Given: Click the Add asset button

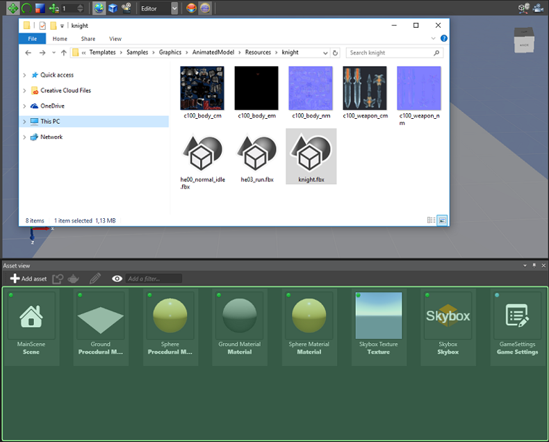Looking at the screenshot, I should tap(28, 279).
